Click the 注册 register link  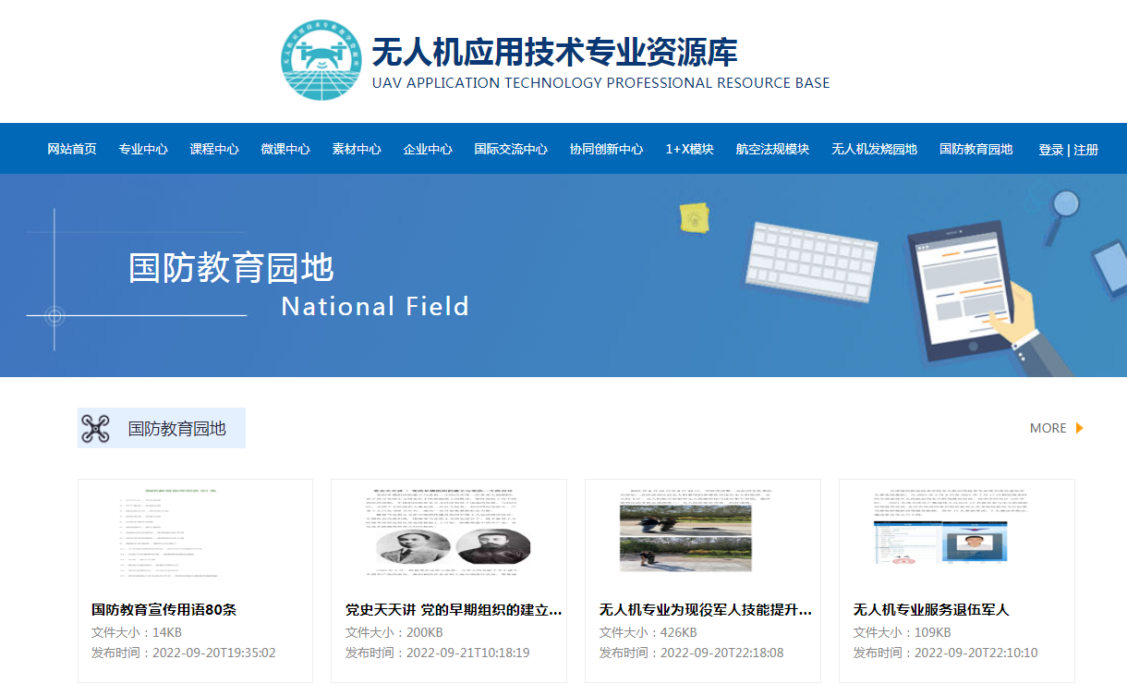tap(1085, 150)
